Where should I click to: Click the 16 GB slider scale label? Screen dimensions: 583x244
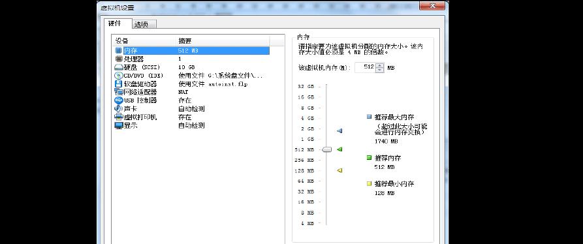click(306, 97)
